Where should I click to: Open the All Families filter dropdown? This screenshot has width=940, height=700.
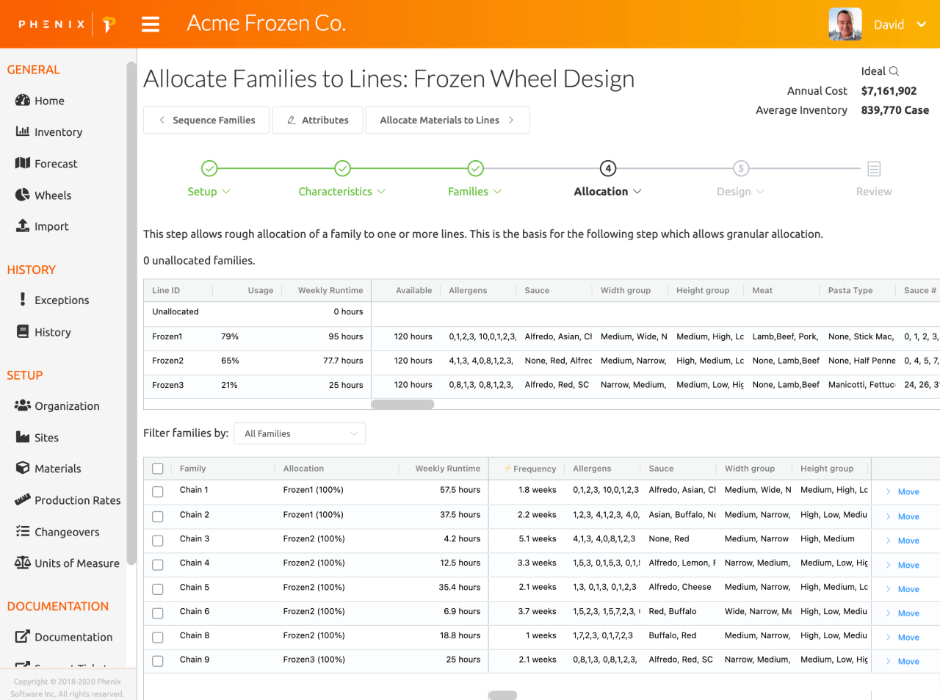pyautogui.click(x=300, y=433)
